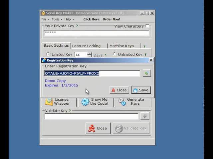This screenshot has height=159, width=213.
Task: Click Close in Registration Key dialog
Action: pyautogui.click(x=119, y=90)
